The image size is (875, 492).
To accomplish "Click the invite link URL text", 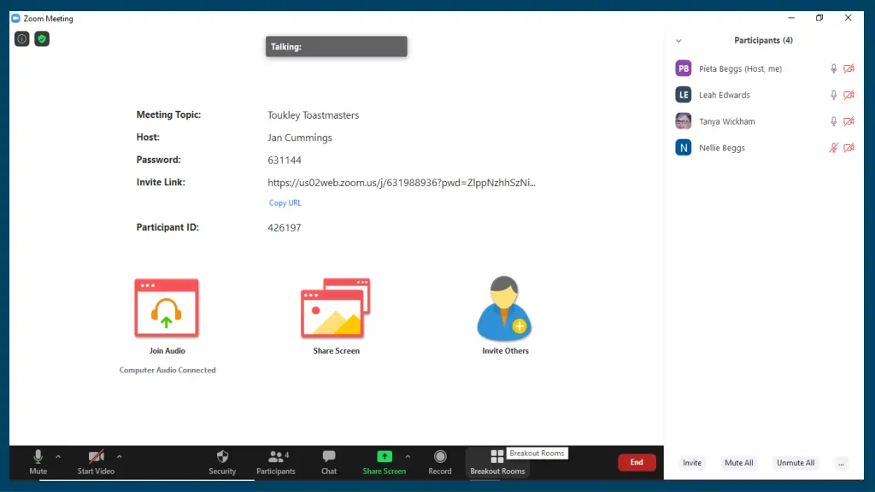I will (x=402, y=183).
